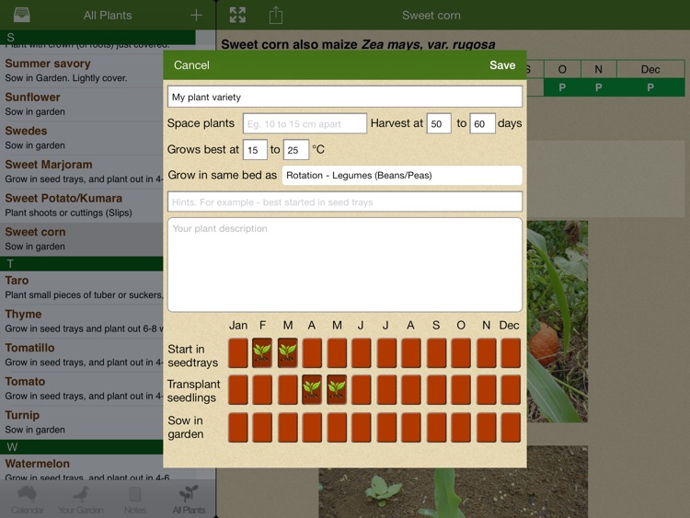
Task: Enable Sow in garden for September
Action: tap(436, 427)
